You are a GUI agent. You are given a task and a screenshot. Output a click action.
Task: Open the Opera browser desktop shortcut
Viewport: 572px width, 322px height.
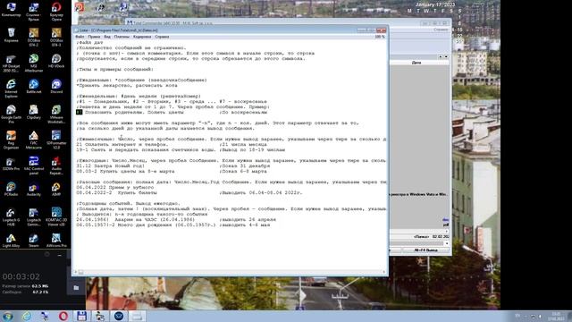(x=56, y=11)
